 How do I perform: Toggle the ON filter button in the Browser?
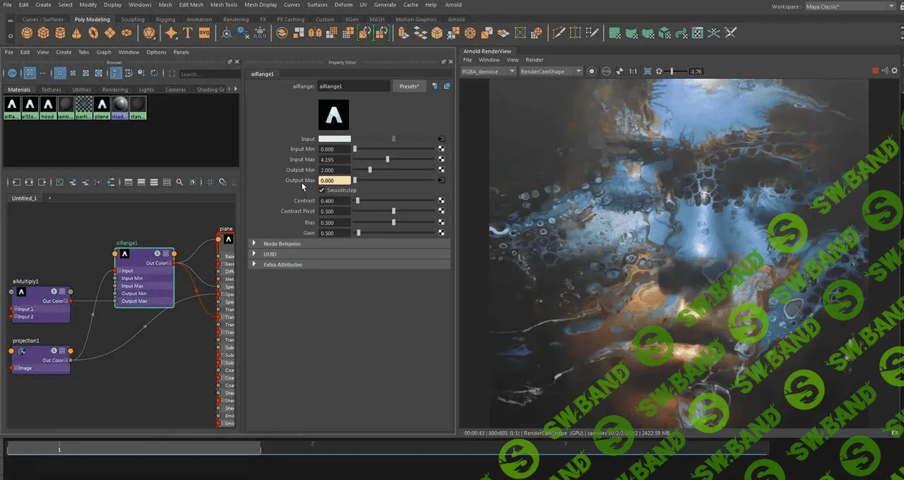(11, 73)
